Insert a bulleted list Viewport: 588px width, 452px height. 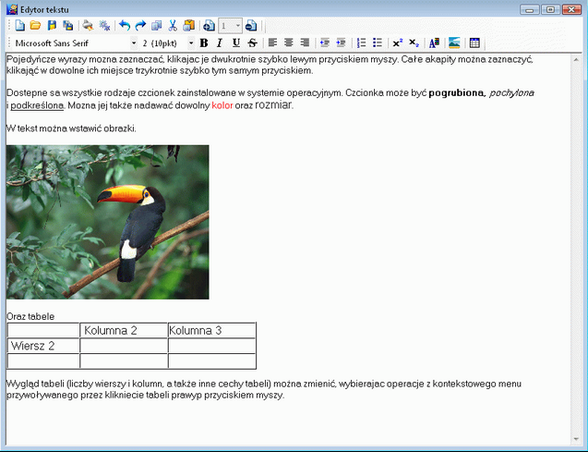(x=378, y=43)
